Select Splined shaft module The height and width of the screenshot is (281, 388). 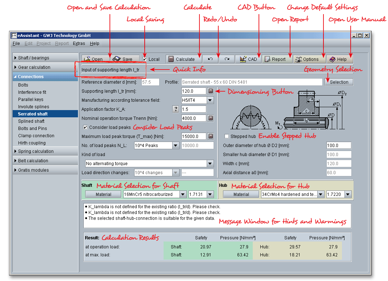click(x=45, y=121)
